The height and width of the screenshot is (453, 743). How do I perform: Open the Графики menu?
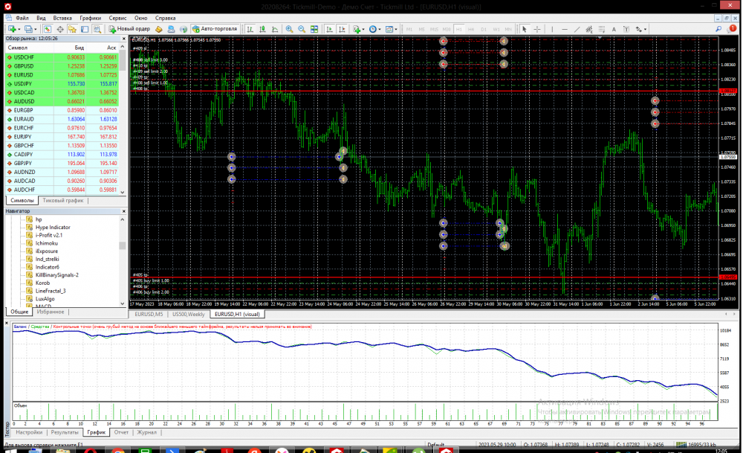(x=91, y=18)
